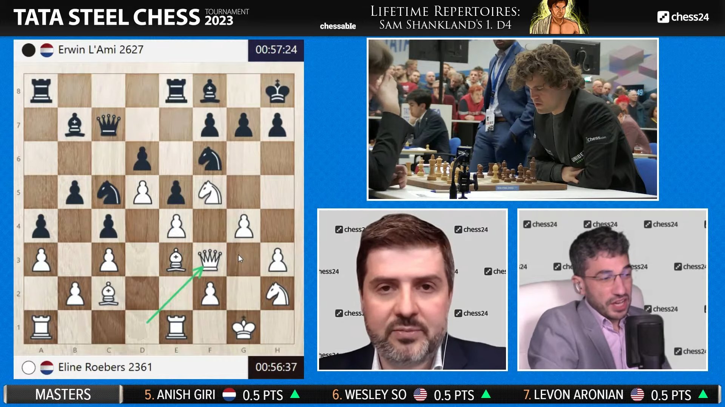Click Anish Giri ticker entry
The height and width of the screenshot is (407, 725).
222,395
